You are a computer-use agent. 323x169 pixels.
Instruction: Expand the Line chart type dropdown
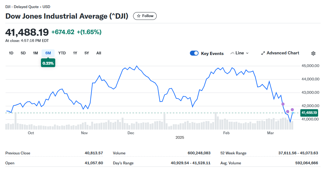point(239,53)
